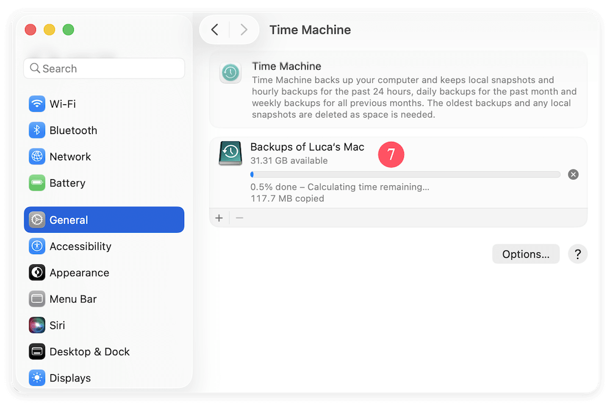Screen dimensions: 610x404
Task: Click the Wi-Fi icon in sidebar
Action: (x=37, y=104)
